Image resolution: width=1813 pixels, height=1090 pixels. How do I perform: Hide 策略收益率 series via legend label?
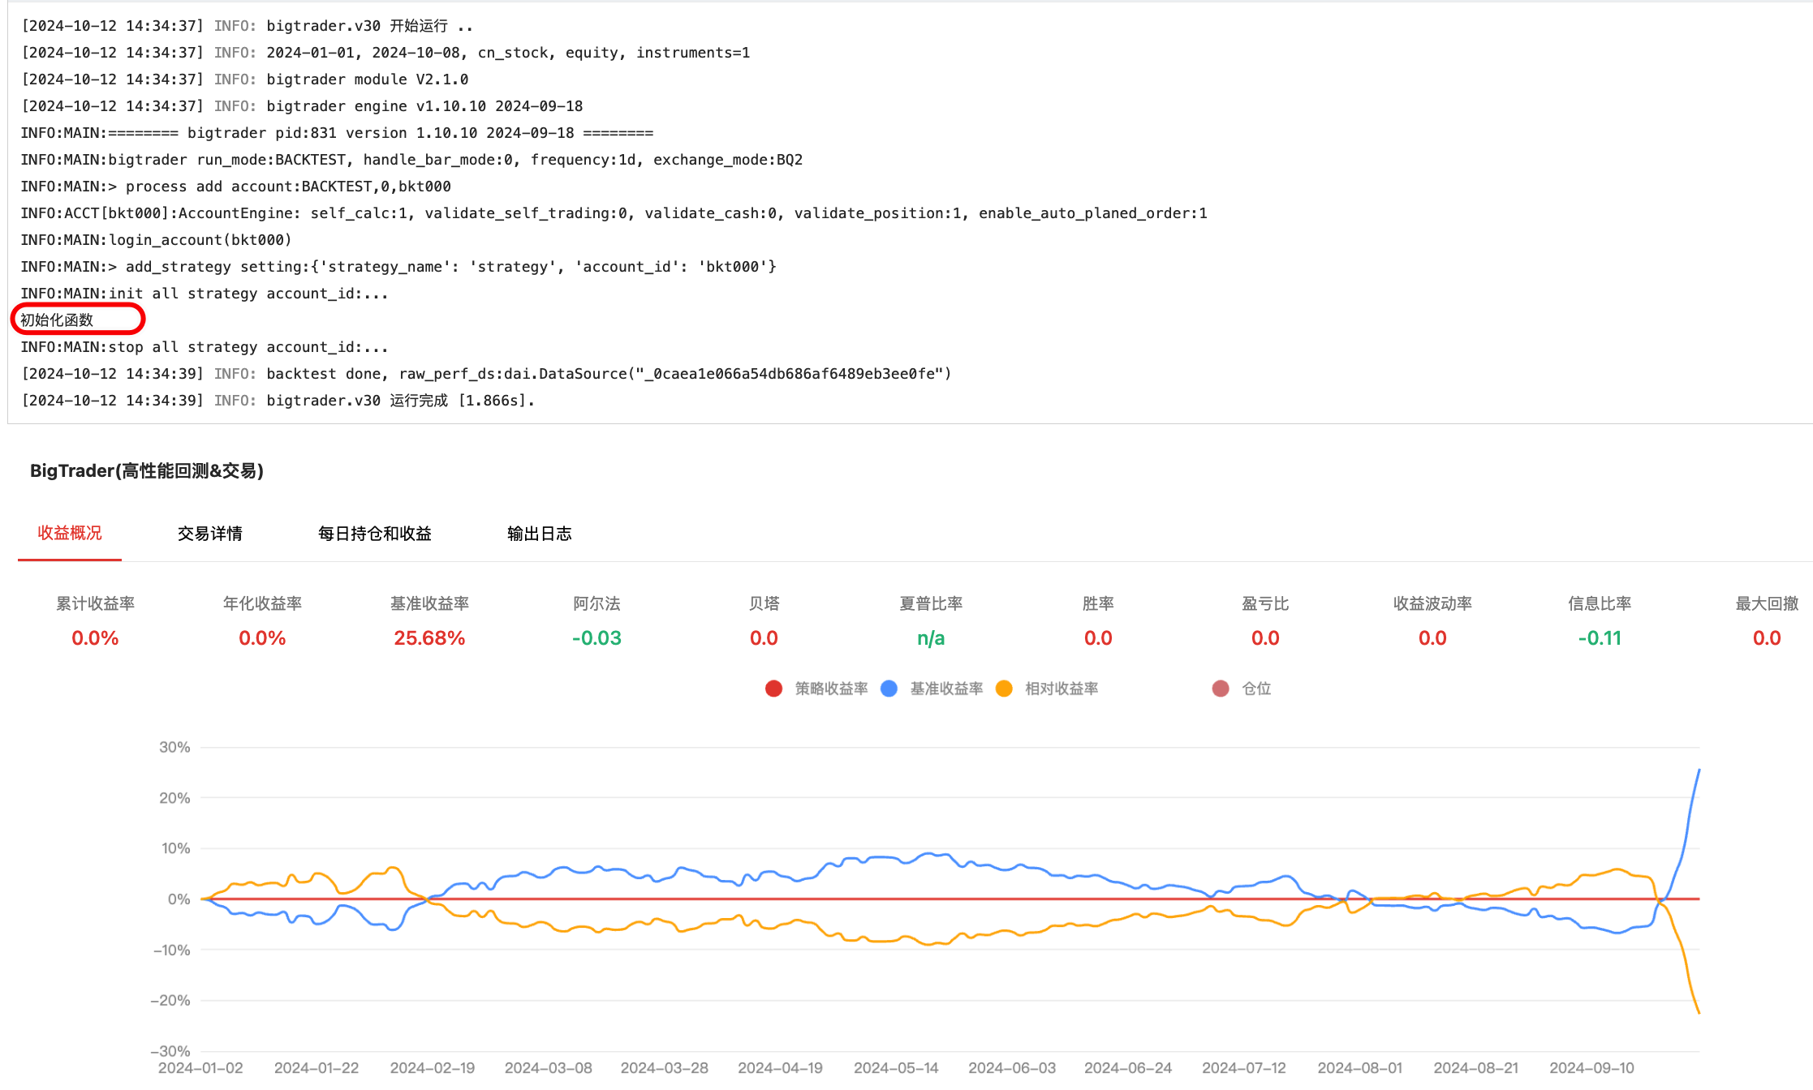(831, 689)
